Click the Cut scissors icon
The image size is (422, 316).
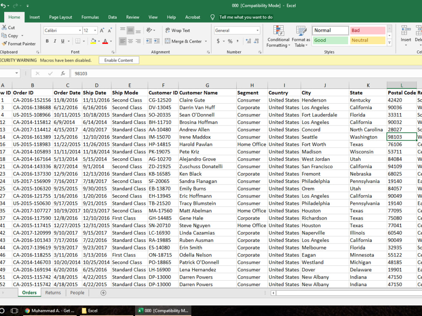point(4,27)
